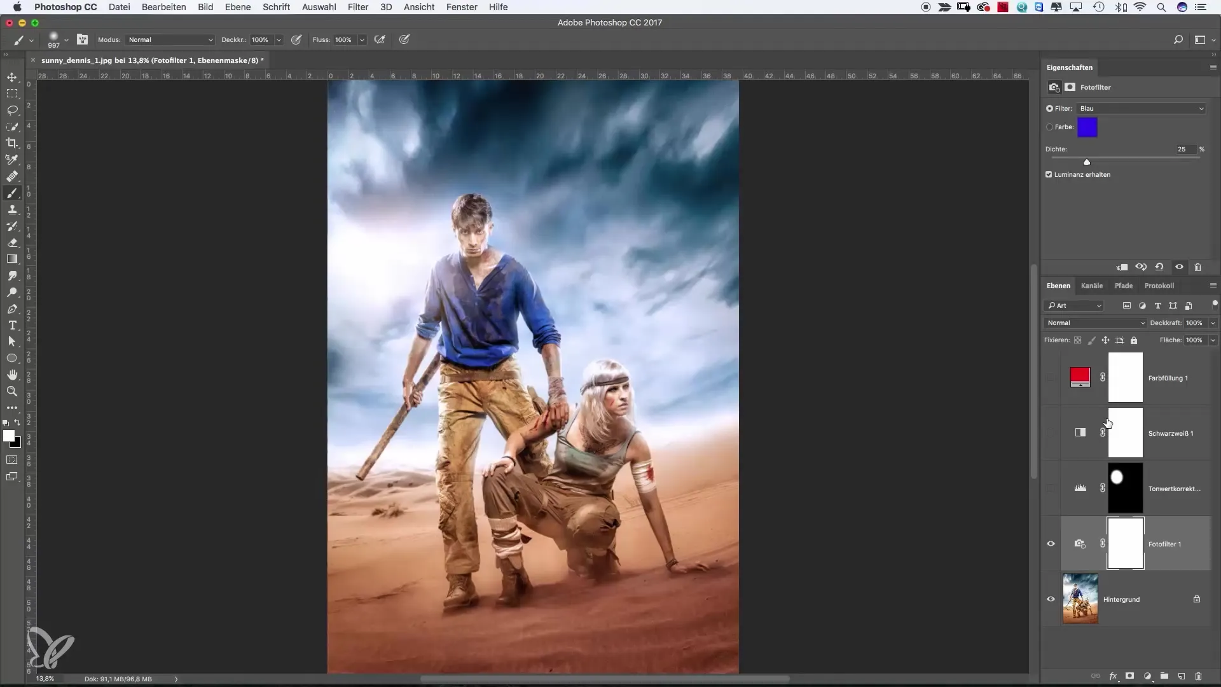Select the Hintergrund layer thumbnail
Viewport: 1221px width, 687px height.
pos(1080,599)
